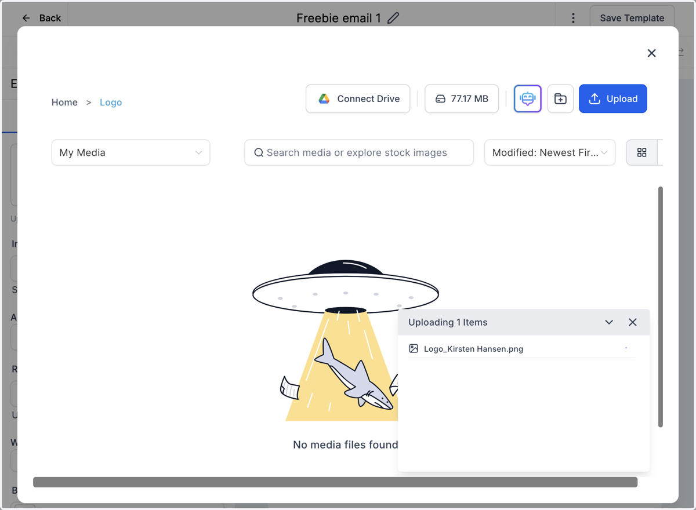The height and width of the screenshot is (510, 696).
Task: Switch to grid view layout
Action: click(641, 152)
